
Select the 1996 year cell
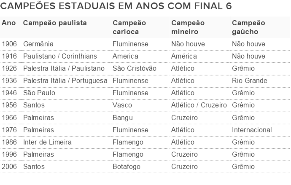tap(10, 155)
